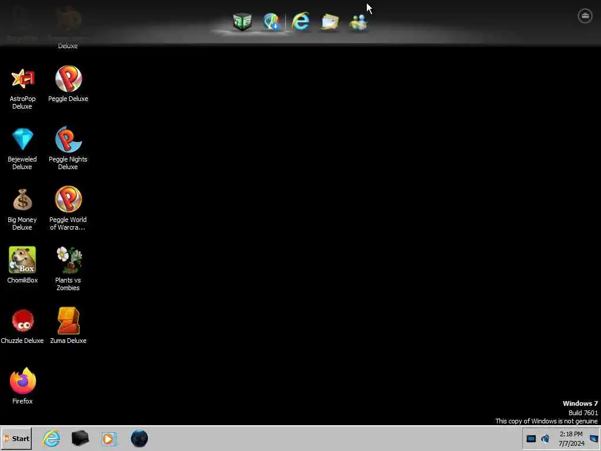Click the dark blue globe taskbar icon
The image size is (601, 451).
[139, 438]
